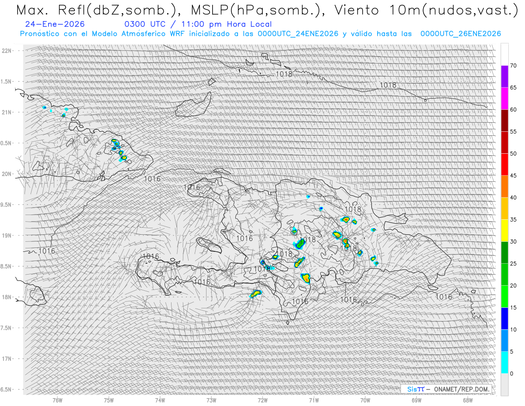525x406 pixels.
Task: Click the "0" value on the color scale
Action: [x=511, y=374]
